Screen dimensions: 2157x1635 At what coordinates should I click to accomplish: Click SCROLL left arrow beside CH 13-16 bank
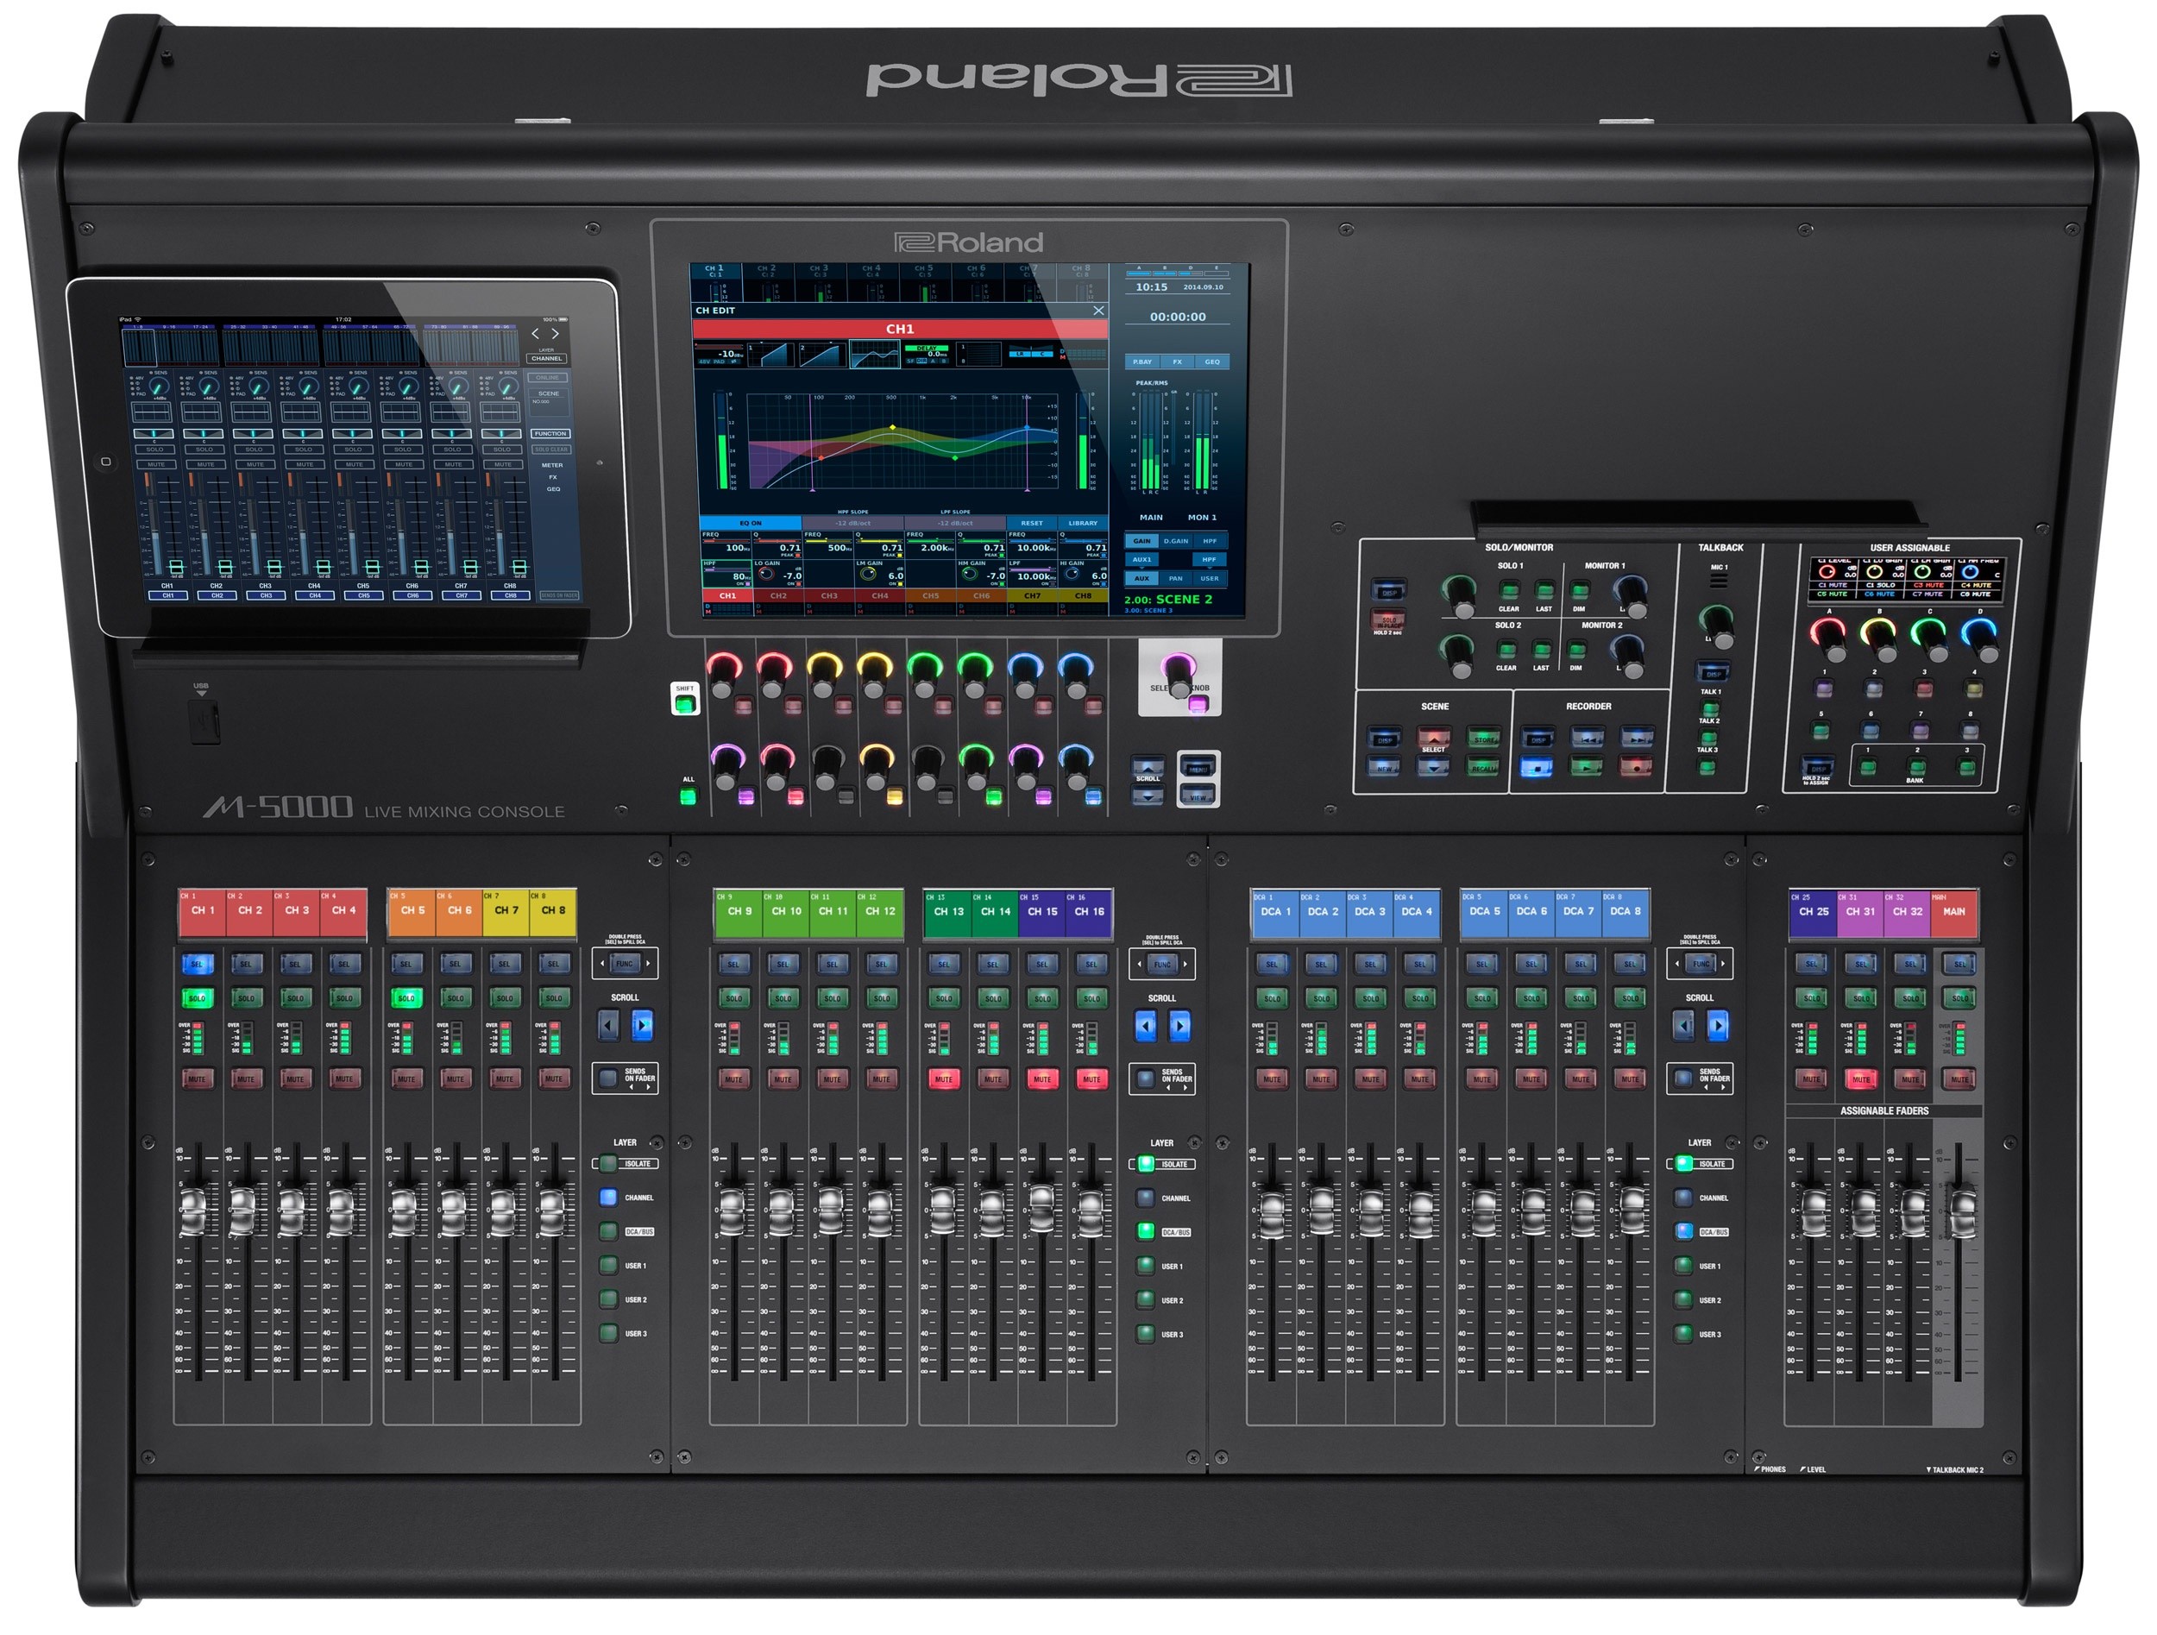coord(1146,1026)
